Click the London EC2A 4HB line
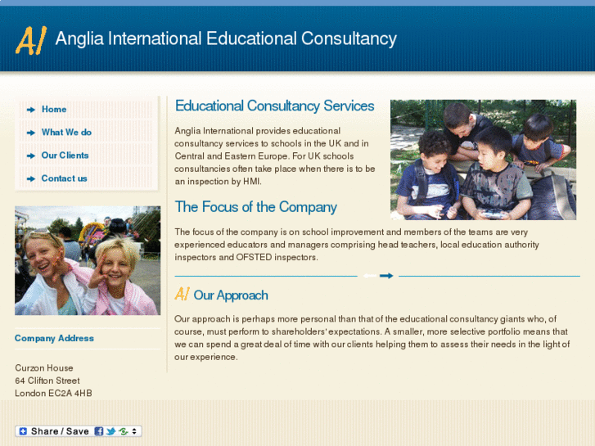The height and width of the screenshot is (446, 595). pos(53,394)
